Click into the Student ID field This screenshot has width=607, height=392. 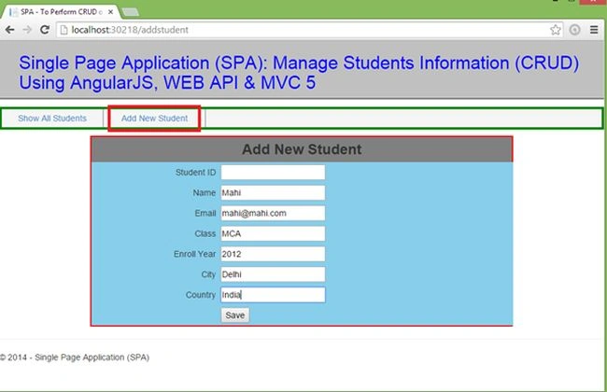coord(273,173)
